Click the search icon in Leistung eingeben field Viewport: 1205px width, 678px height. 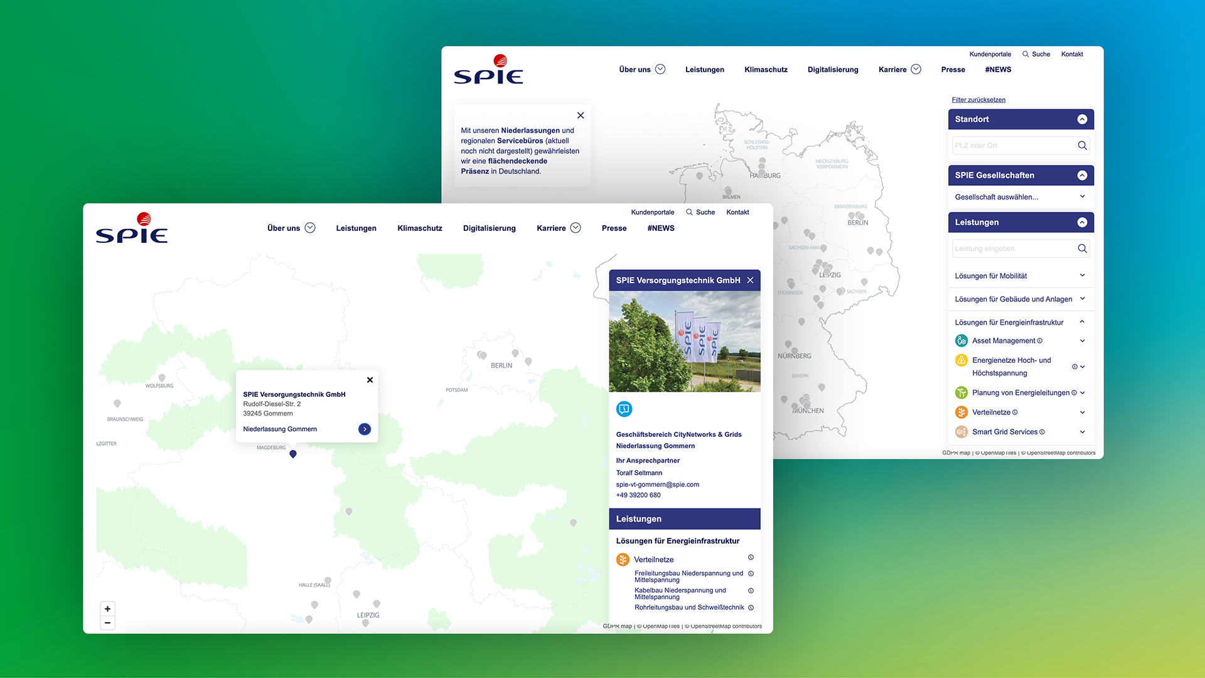(x=1082, y=249)
